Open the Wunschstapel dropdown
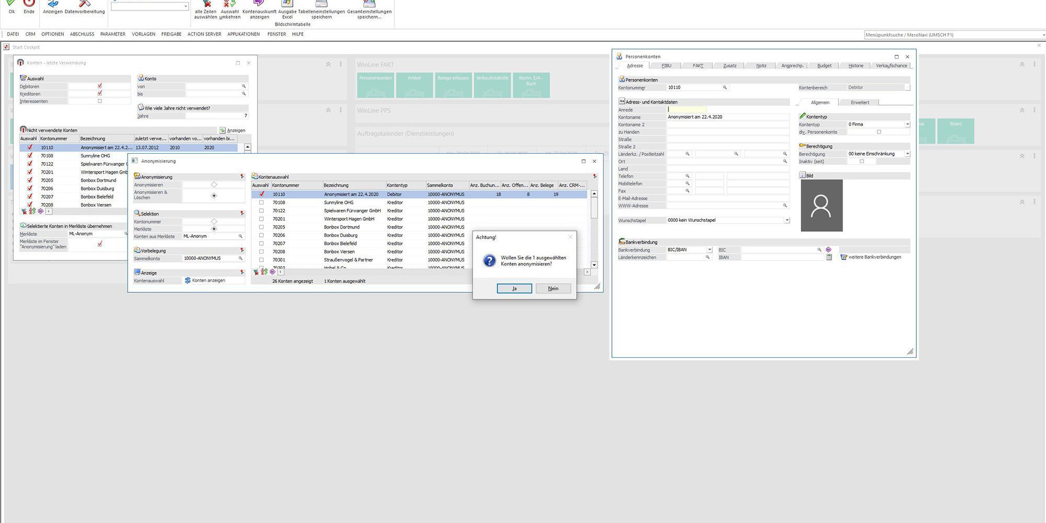The image size is (1046, 523). [787, 220]
